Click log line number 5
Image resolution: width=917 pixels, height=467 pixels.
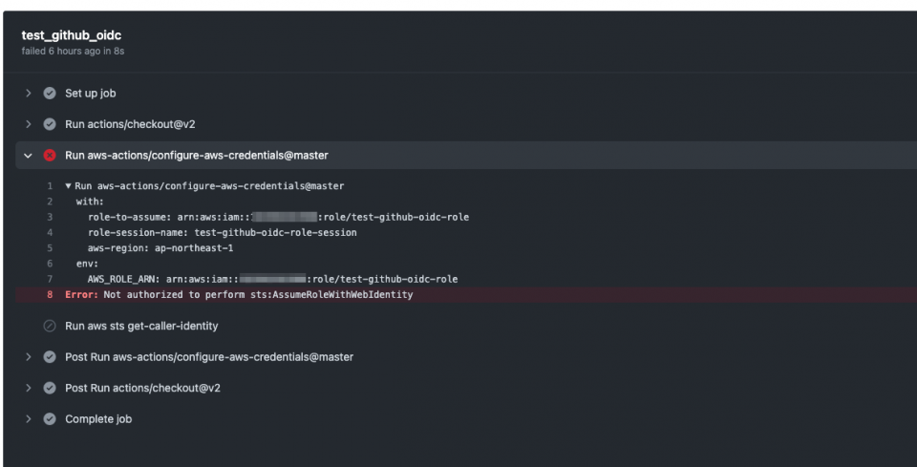51,247
